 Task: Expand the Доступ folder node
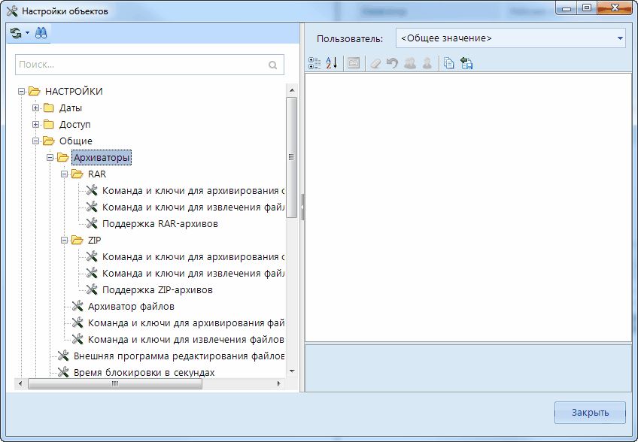click(35, 124)
